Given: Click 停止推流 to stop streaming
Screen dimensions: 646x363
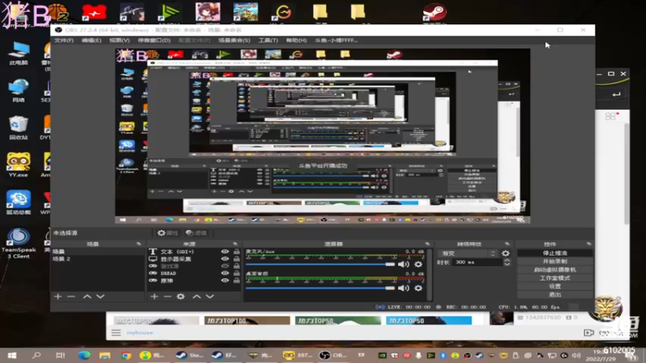Looking at the screenshot, I should [x=555, y=253].
